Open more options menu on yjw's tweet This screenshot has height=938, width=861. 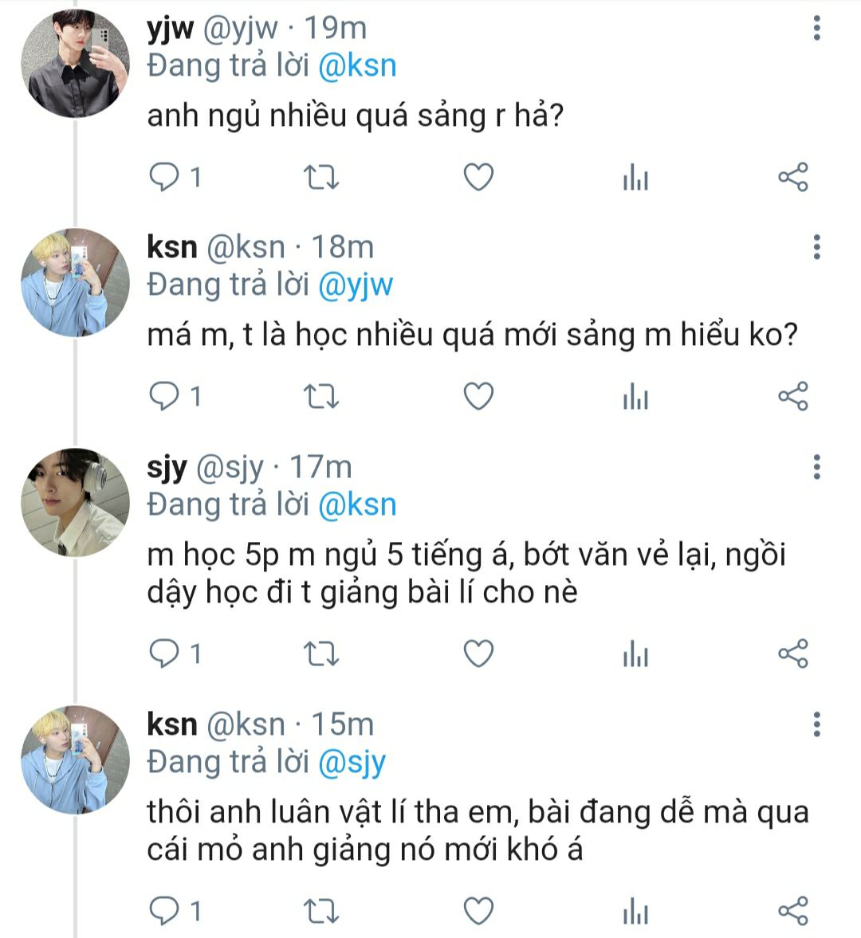click(816, 29)
